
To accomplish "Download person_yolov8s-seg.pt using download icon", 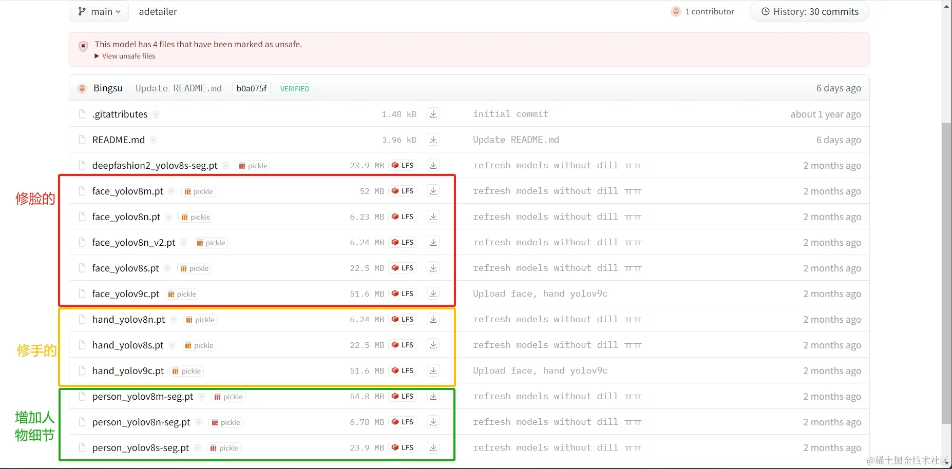I will (x=433, y=447).
